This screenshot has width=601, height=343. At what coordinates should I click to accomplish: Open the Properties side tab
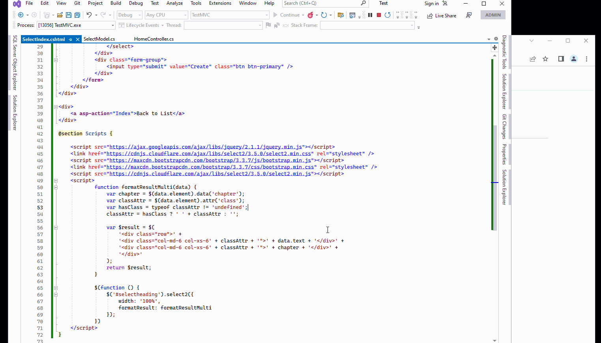(x=504, y=154)
